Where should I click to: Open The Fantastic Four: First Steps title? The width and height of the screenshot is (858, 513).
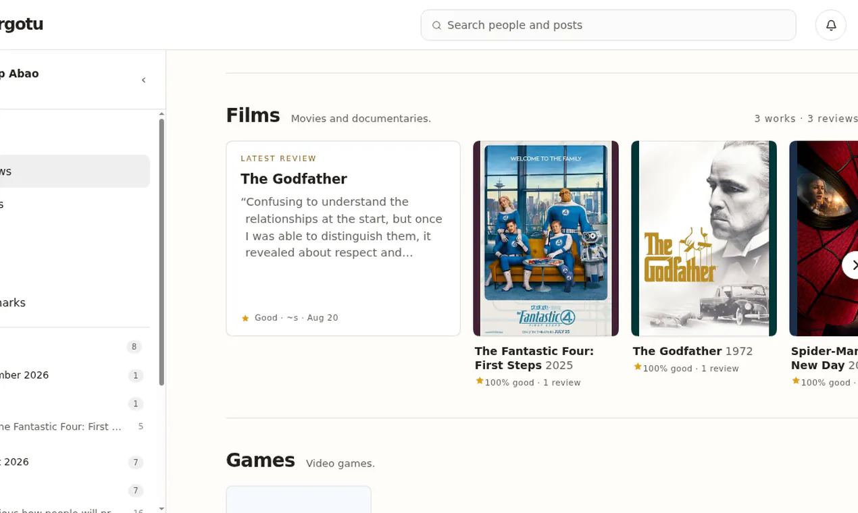(x=534, y=358)
